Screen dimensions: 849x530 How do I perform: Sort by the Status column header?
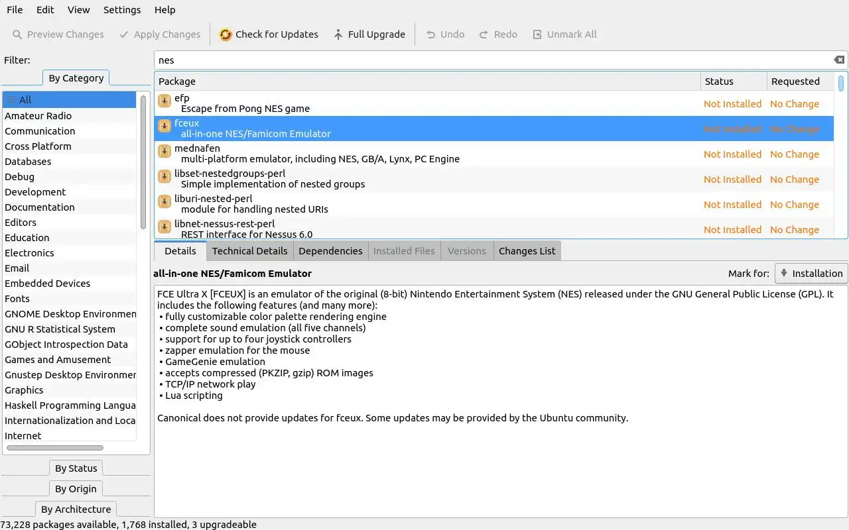tap(734, 81)
